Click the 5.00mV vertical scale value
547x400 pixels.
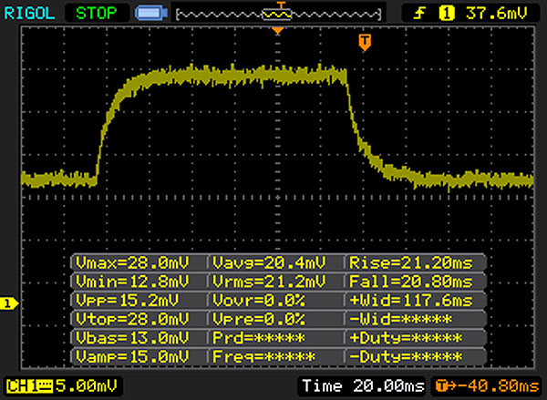87,386
